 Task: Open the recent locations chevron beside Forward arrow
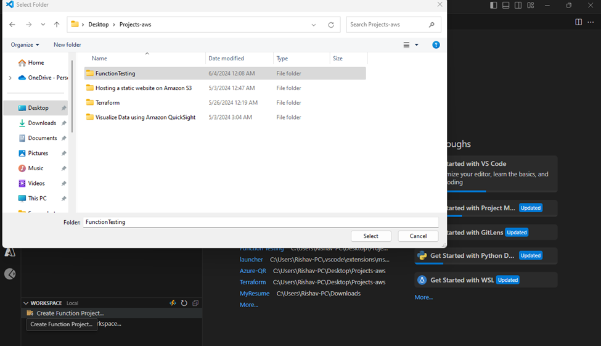[x=43, y=25]
